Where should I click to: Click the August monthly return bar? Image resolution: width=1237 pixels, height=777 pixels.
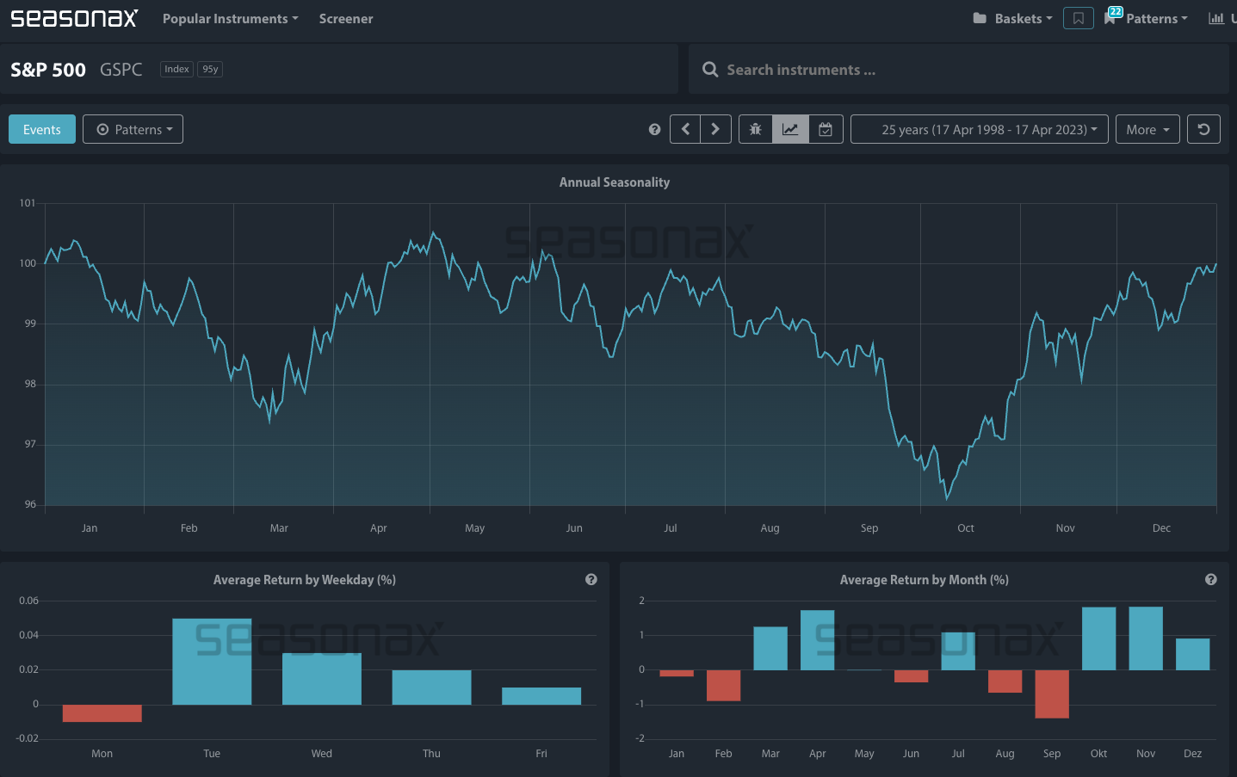(x=1005, y=681)
